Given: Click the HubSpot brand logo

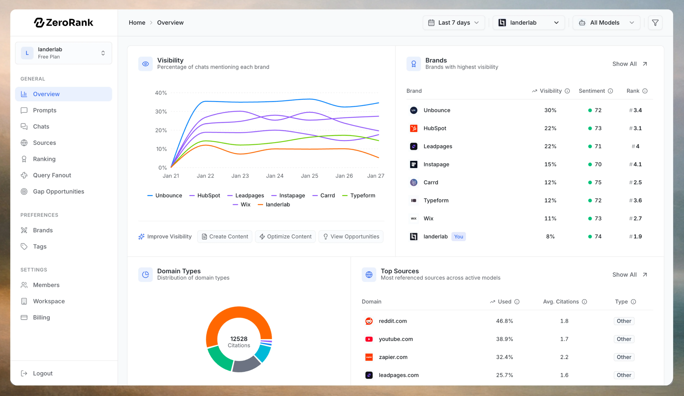Looking at the screenshot, I should point(414,128).
